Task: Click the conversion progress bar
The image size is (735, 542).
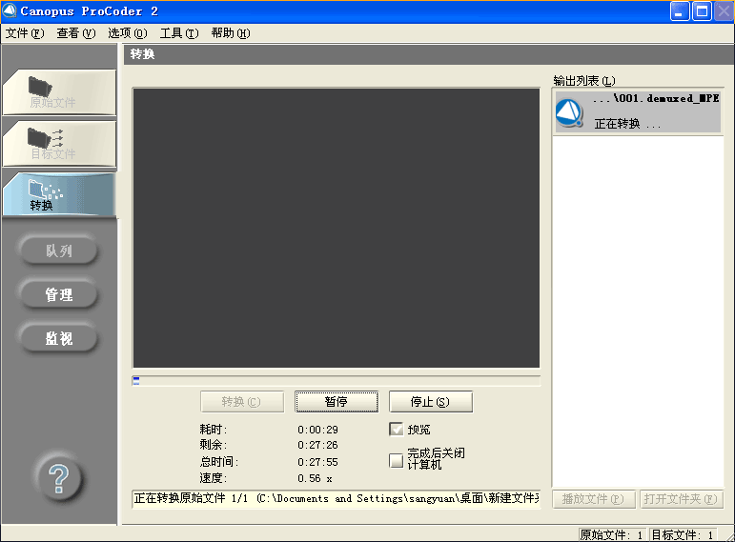Action: pyautogui.click(x=337, y=381)
